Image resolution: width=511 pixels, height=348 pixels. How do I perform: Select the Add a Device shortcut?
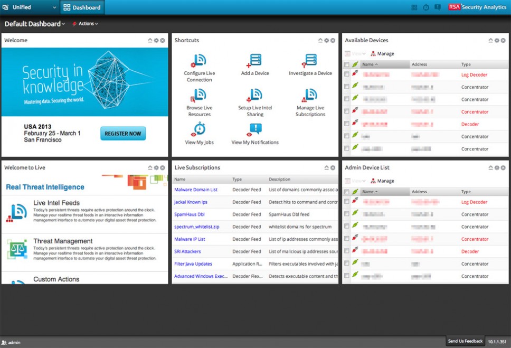tap(254, 62)
